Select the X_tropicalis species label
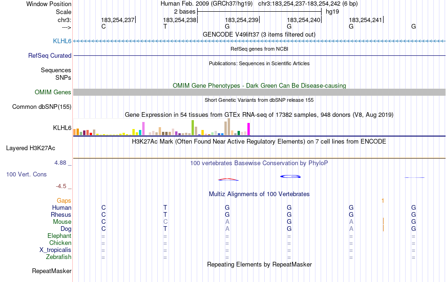446x282 pixels. pos(55,250)
